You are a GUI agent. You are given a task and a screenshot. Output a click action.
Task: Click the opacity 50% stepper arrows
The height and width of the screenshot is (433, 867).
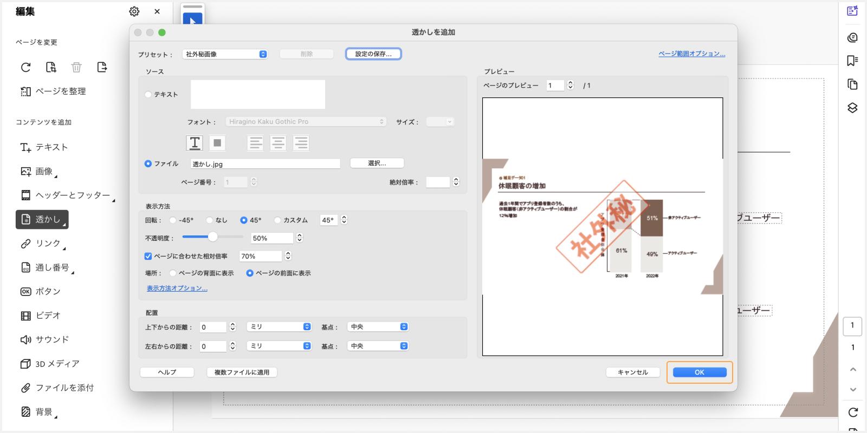click(x=300, y=238)
